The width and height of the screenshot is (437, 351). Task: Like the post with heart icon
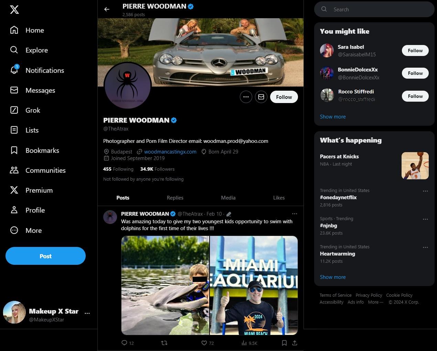pos(204,343)
